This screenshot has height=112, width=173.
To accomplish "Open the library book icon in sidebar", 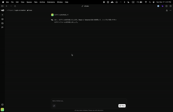I will pyautogui.click(x=2, y=19).
